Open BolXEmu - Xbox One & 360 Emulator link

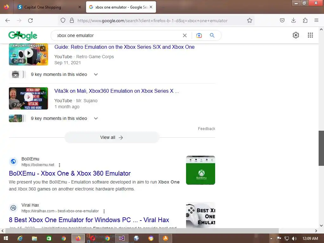pyautogui.click(x=70, y=173)
